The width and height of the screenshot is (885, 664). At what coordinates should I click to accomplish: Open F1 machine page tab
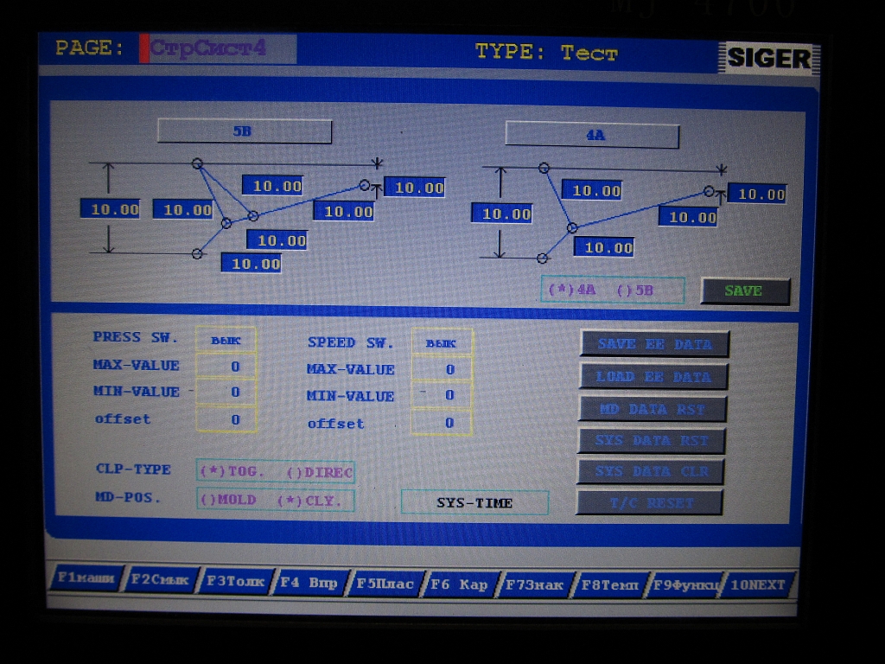pyautogui.click(x=85, y=578)
